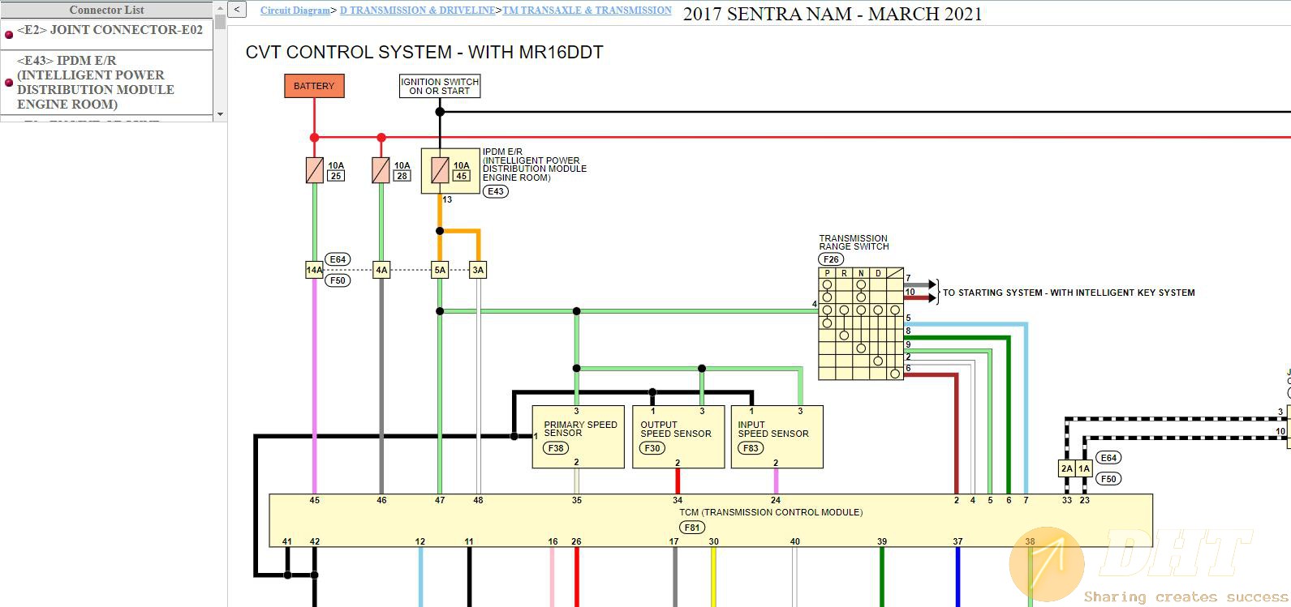Screen dimensions: 1291x607
Task: Click the BATTERY box in diagram
Action: pyautogui.click(x=314, y=86)
